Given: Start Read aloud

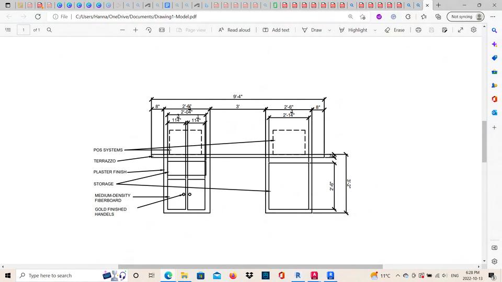Looking at the screenshot, I should coord(234,30).
